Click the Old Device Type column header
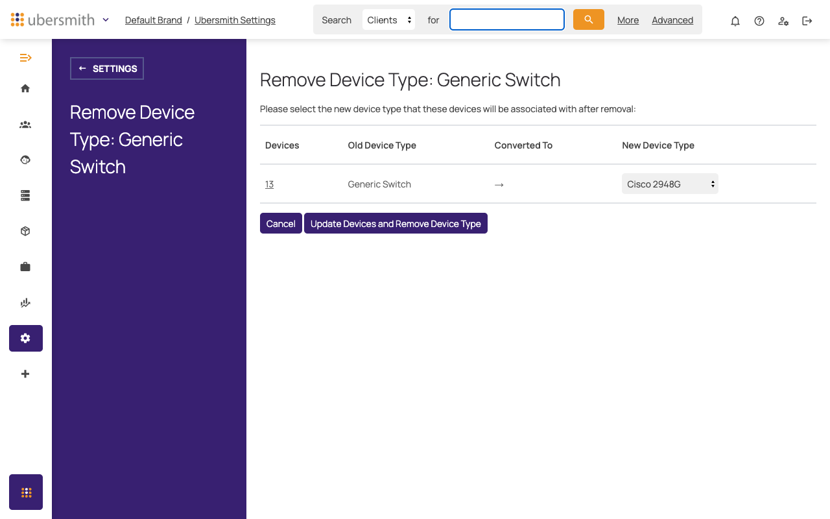The width and height of the screenshot is (830, 519). (x=382, y=145)
